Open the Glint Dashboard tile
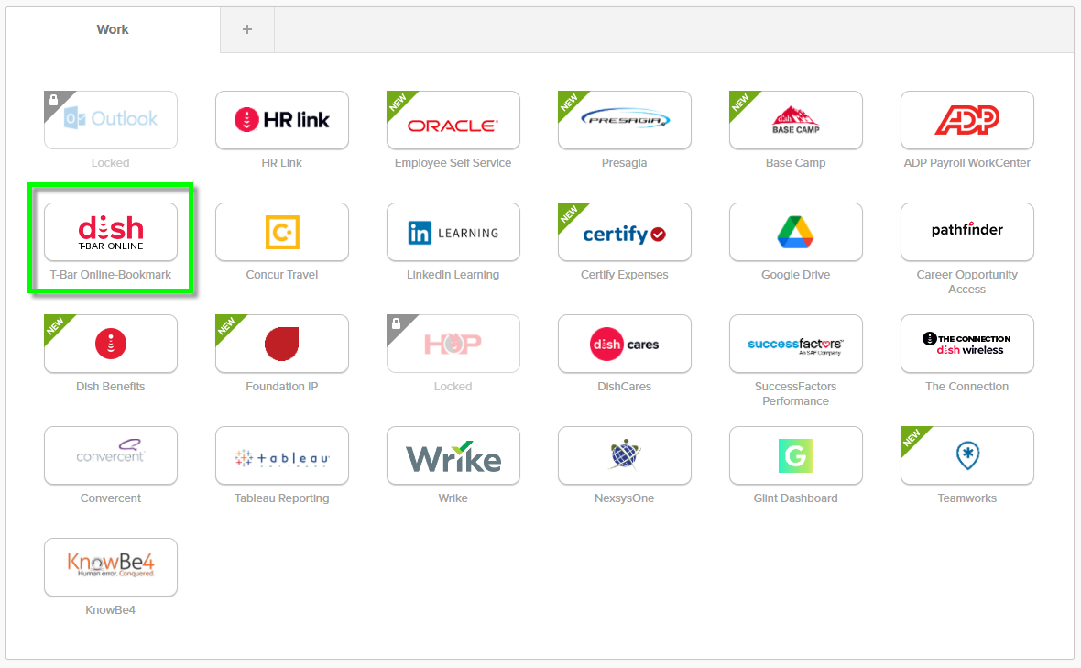The width and height of the screenshot is (1081, 668). [795, 455]
